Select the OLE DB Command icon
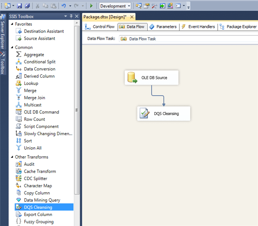Screen dimensions: 258x226 point(19,112)
